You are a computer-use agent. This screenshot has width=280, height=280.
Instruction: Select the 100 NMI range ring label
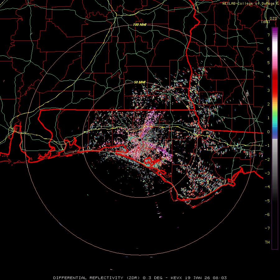[140, 25]
